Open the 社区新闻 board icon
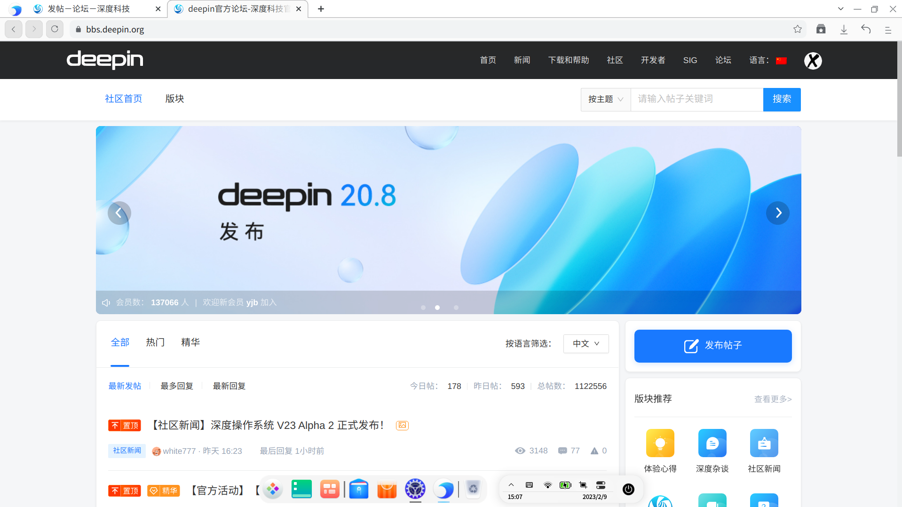The image size is (902, 507). click(x=764, y=443)
